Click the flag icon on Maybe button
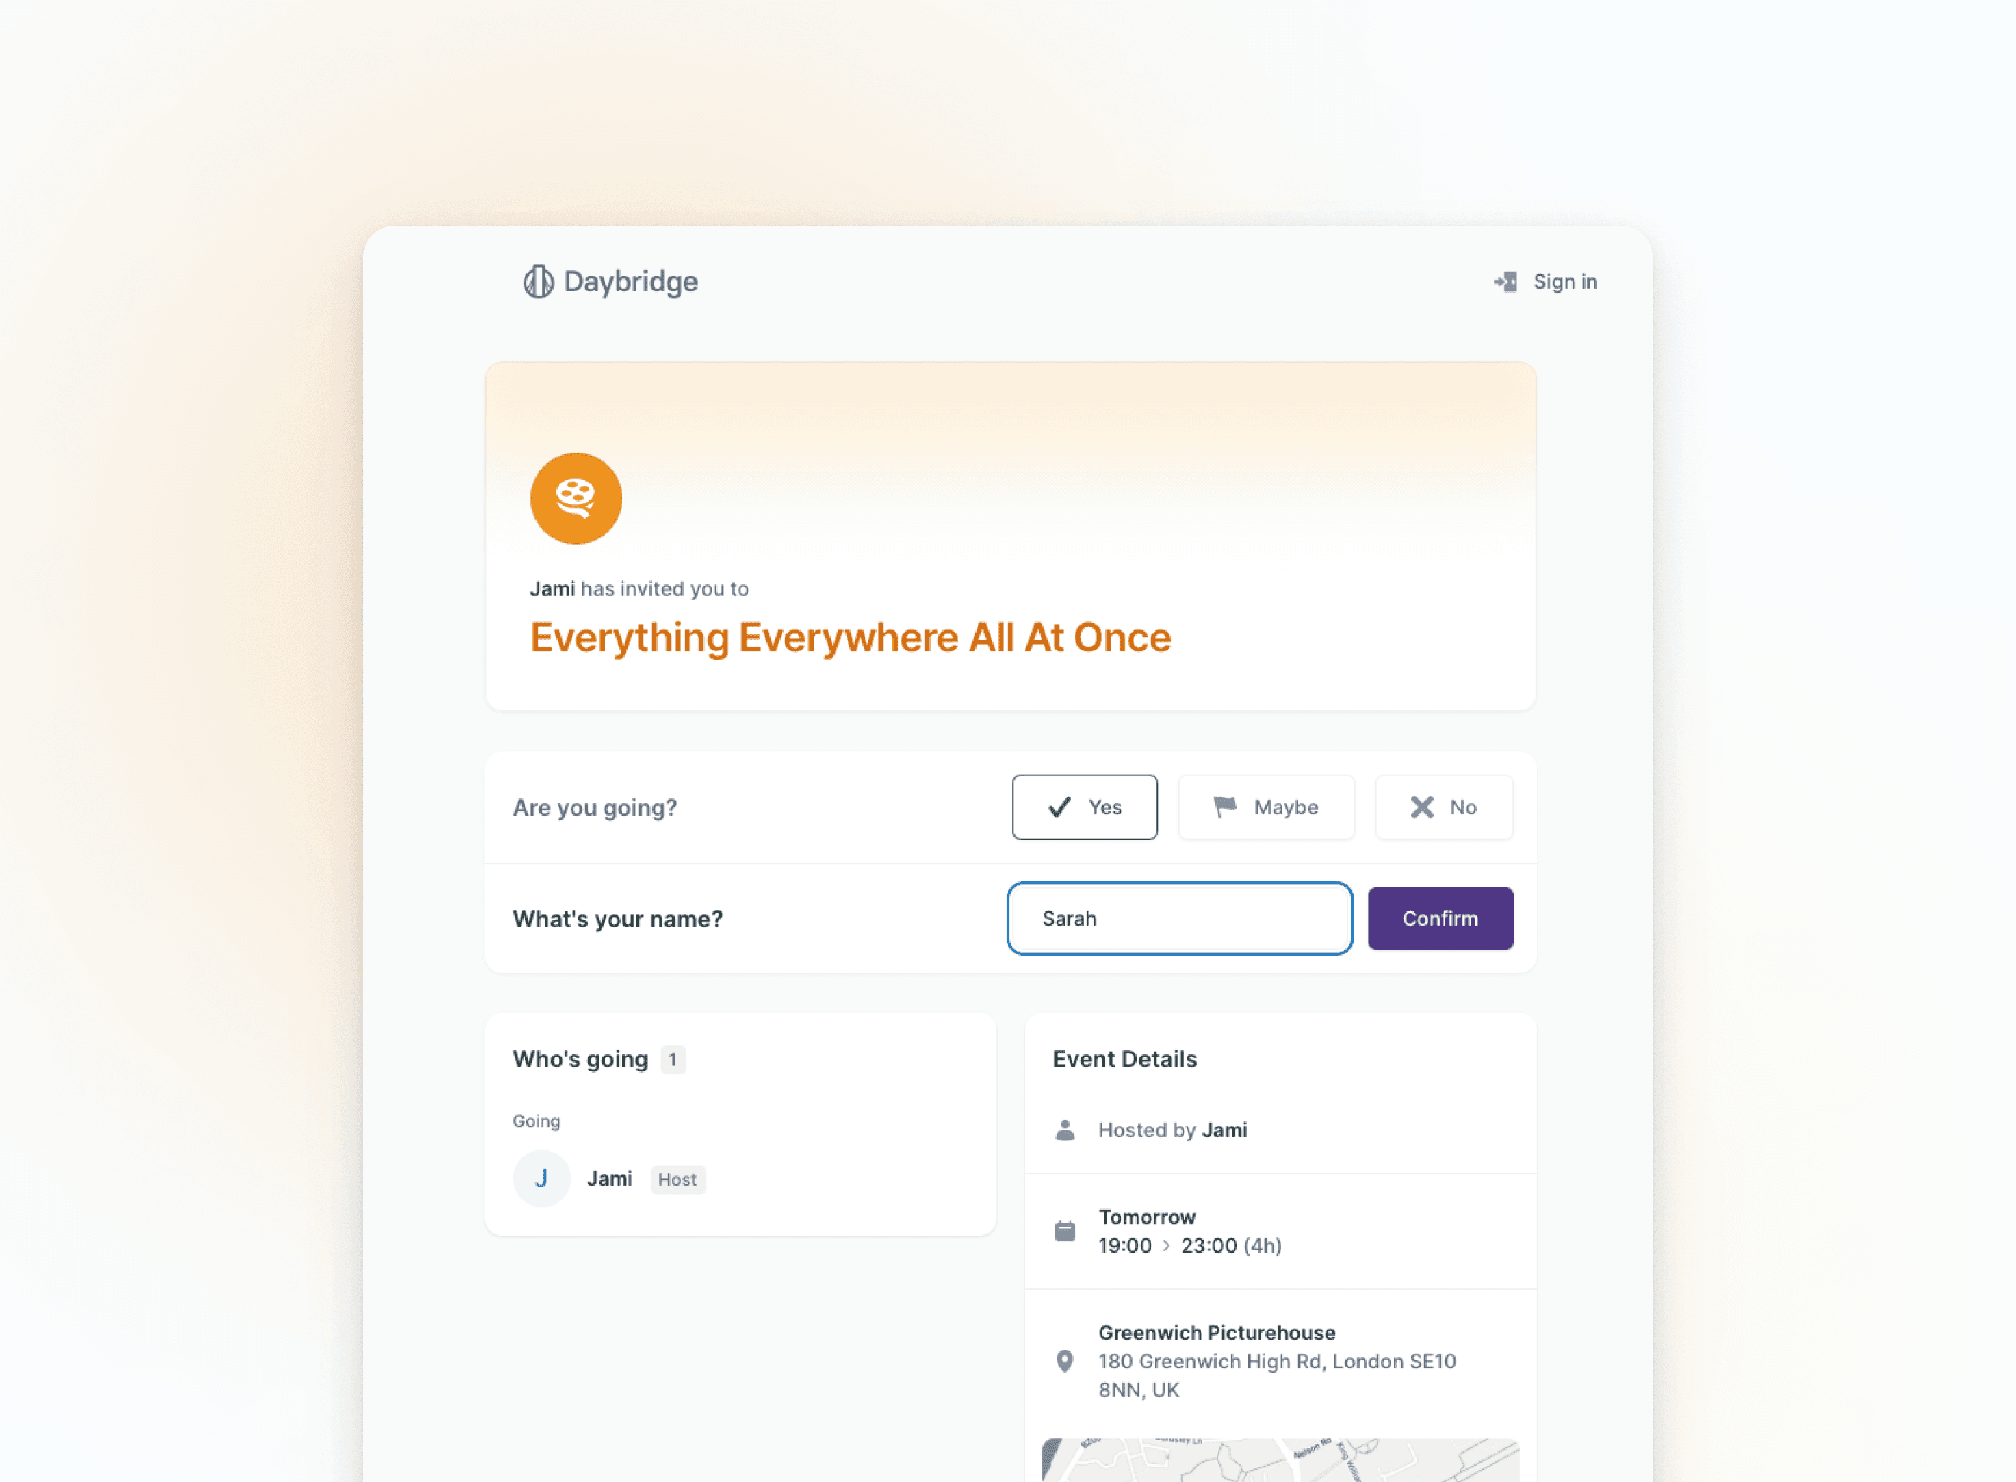This screenshot has height=1482, width=2016. (x=1226, y=807)
